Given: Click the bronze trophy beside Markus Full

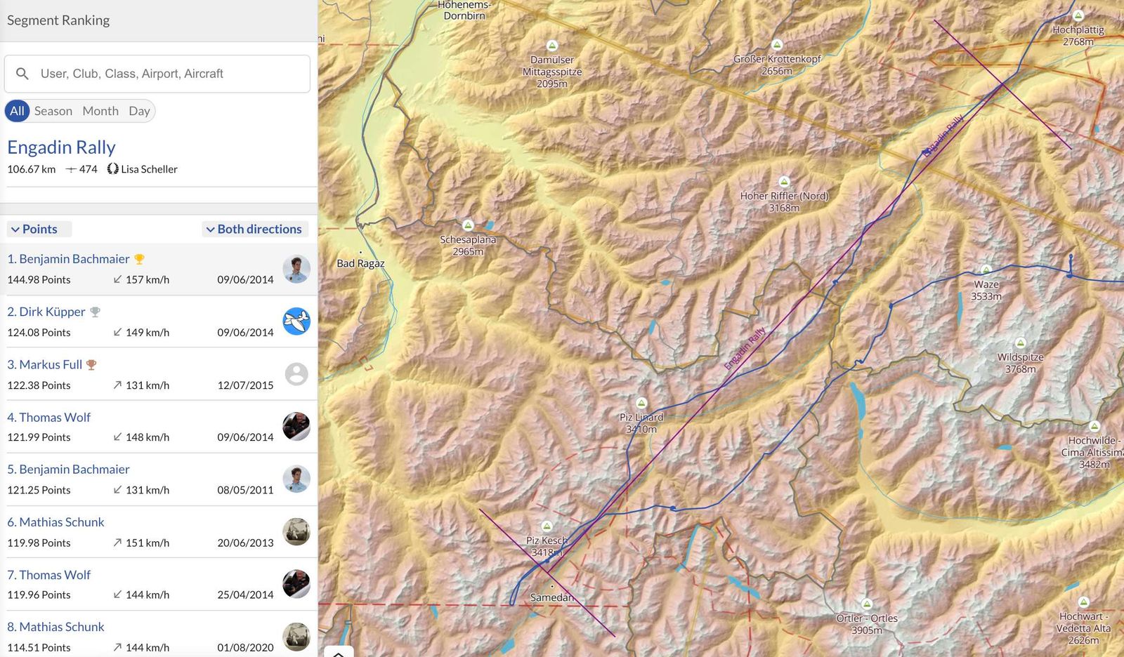Looking at the screenshot, I should (91, 365).
